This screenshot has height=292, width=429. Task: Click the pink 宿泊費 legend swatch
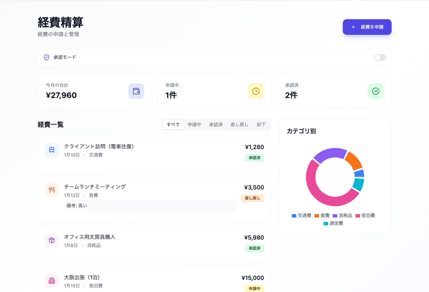coord(358,216)
